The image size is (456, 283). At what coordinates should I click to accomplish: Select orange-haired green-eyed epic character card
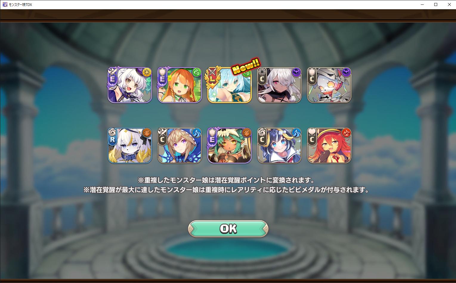point(180,85)
